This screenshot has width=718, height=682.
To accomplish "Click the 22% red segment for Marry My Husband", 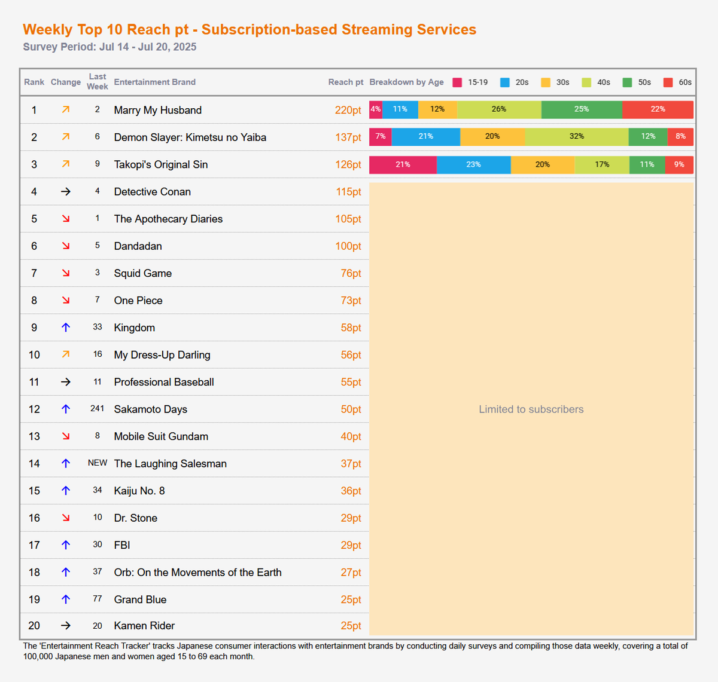I will point(658,109).
